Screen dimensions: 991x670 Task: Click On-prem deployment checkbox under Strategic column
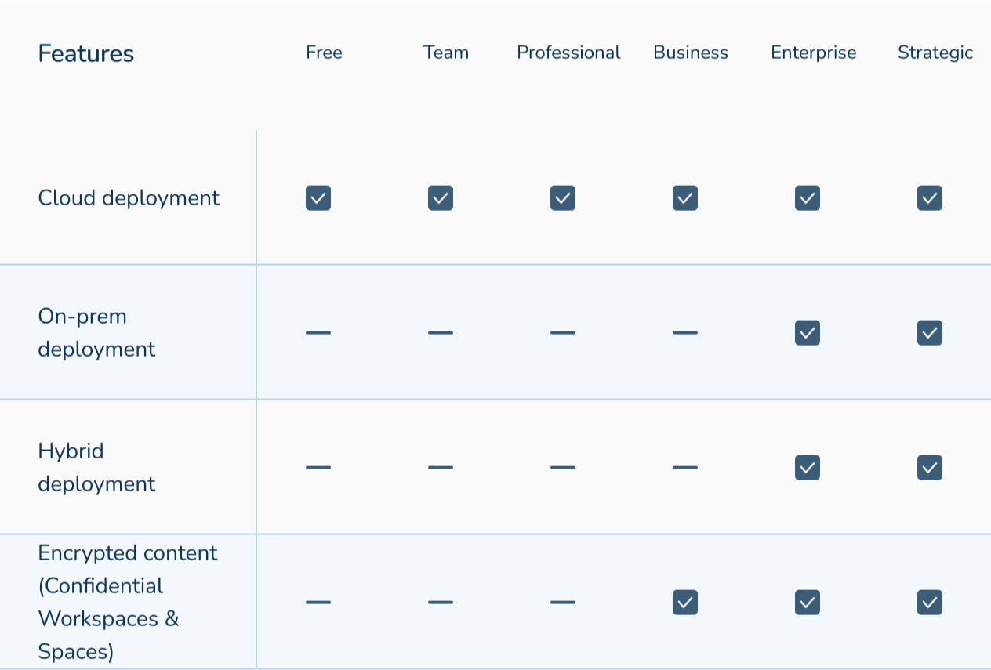coord(930,333)
